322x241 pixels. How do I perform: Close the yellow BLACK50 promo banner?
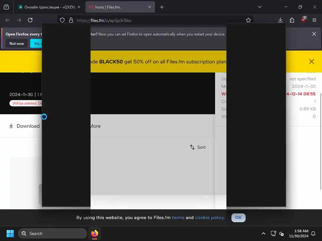(x=312, y=62)
